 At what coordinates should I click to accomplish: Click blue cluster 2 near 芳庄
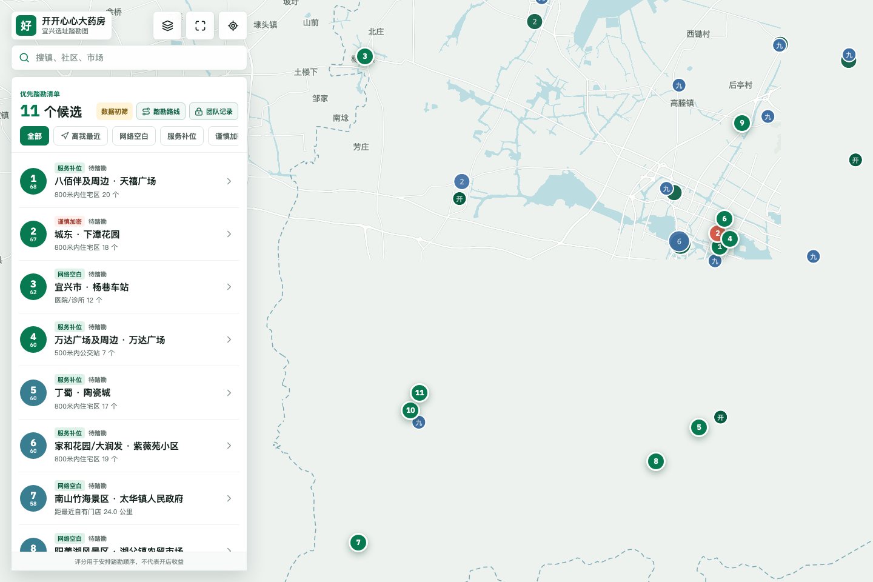[x=462, y=181]
